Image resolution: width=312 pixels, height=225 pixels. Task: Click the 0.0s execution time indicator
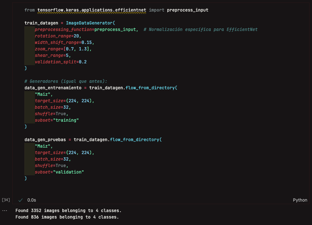[x=32, y=200]
